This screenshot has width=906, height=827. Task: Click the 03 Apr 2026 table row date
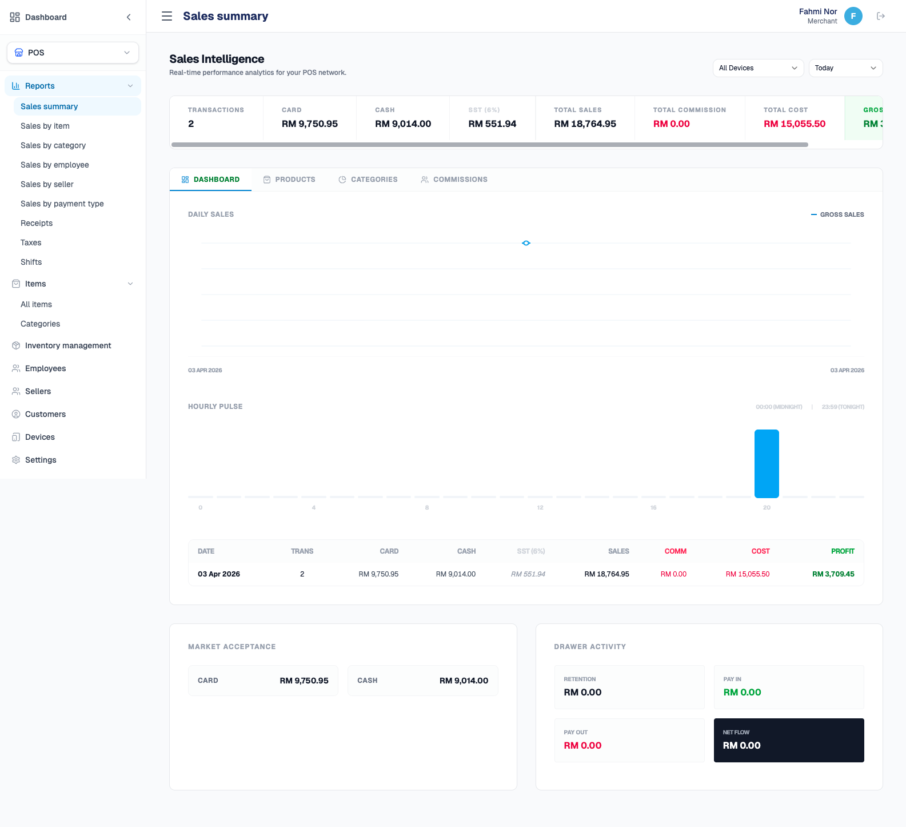point(219,574)
